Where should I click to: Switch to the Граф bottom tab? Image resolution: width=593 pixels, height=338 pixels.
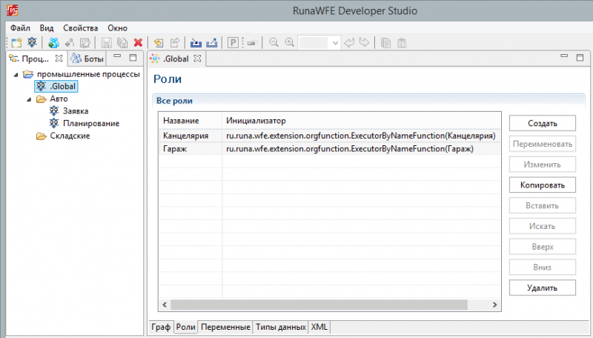(x=161, y=327)
